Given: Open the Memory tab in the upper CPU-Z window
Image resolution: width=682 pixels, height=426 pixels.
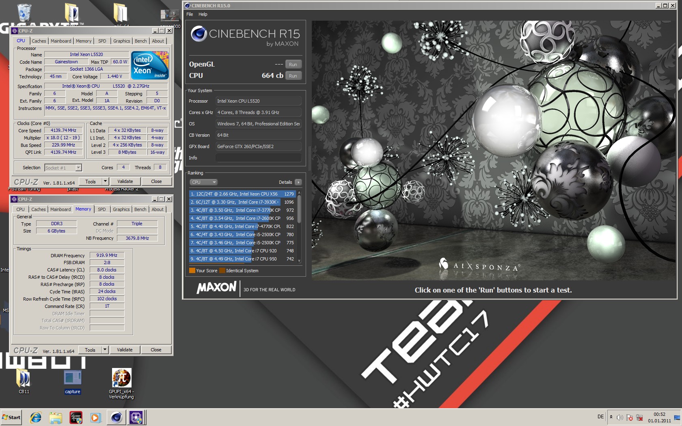Looking at the screenshot, I should tap(84, 41).
